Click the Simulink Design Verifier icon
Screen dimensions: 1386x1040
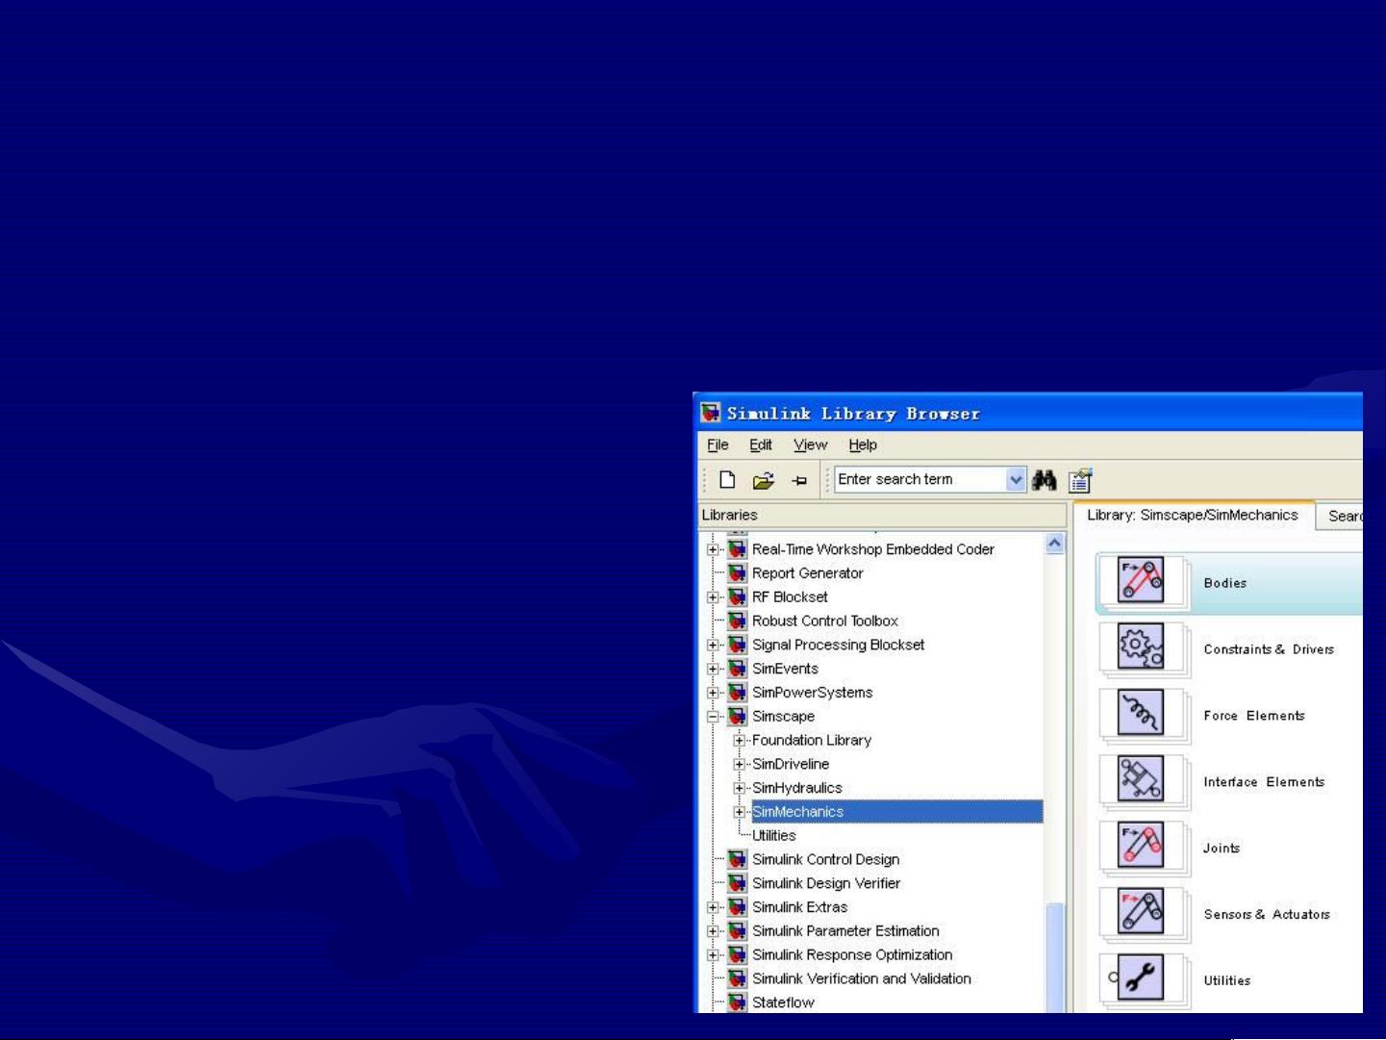click(738, 883)
